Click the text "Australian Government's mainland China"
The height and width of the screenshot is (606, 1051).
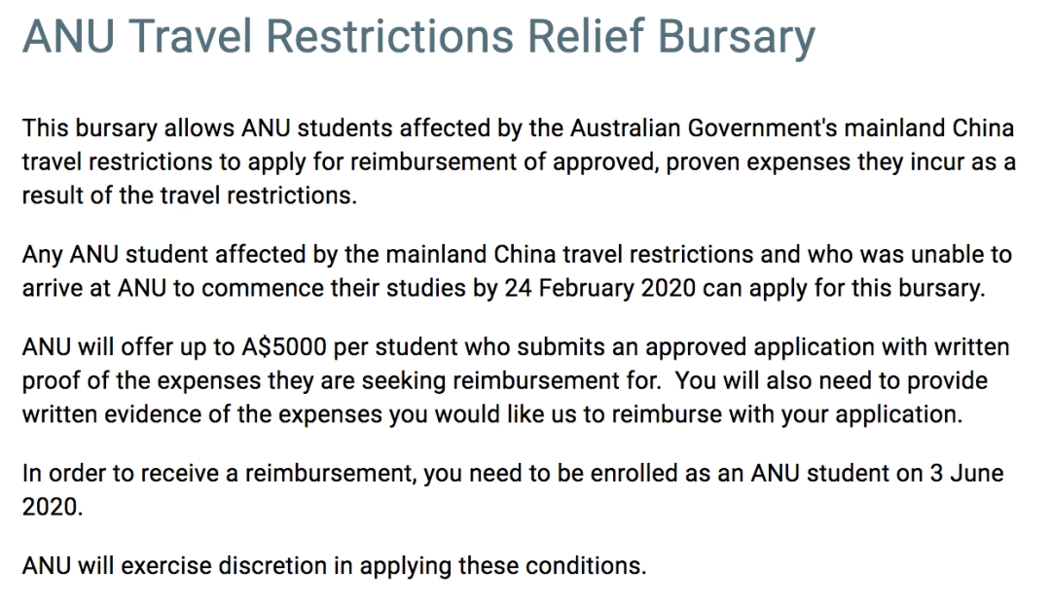pyautogui.click(x=792, y=127)
